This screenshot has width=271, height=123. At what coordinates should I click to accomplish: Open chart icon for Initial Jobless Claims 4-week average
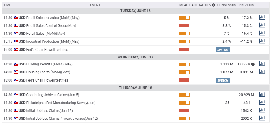click(x=262, y=118)
